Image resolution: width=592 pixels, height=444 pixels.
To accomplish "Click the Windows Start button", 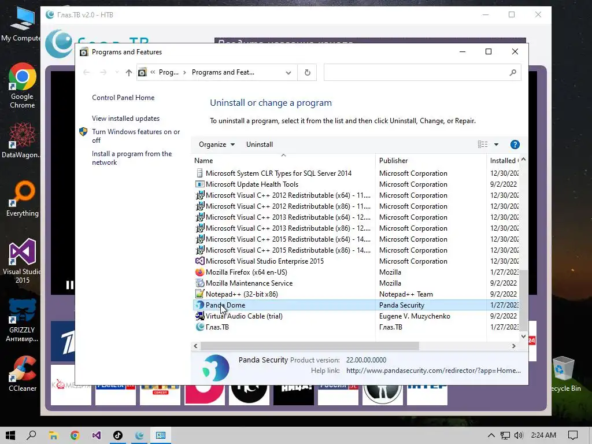I will tap(10, 435).
